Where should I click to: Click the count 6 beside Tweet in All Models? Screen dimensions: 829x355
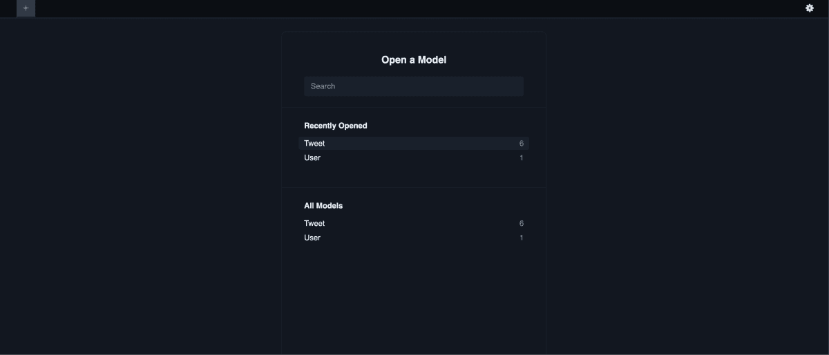(522, 224)
